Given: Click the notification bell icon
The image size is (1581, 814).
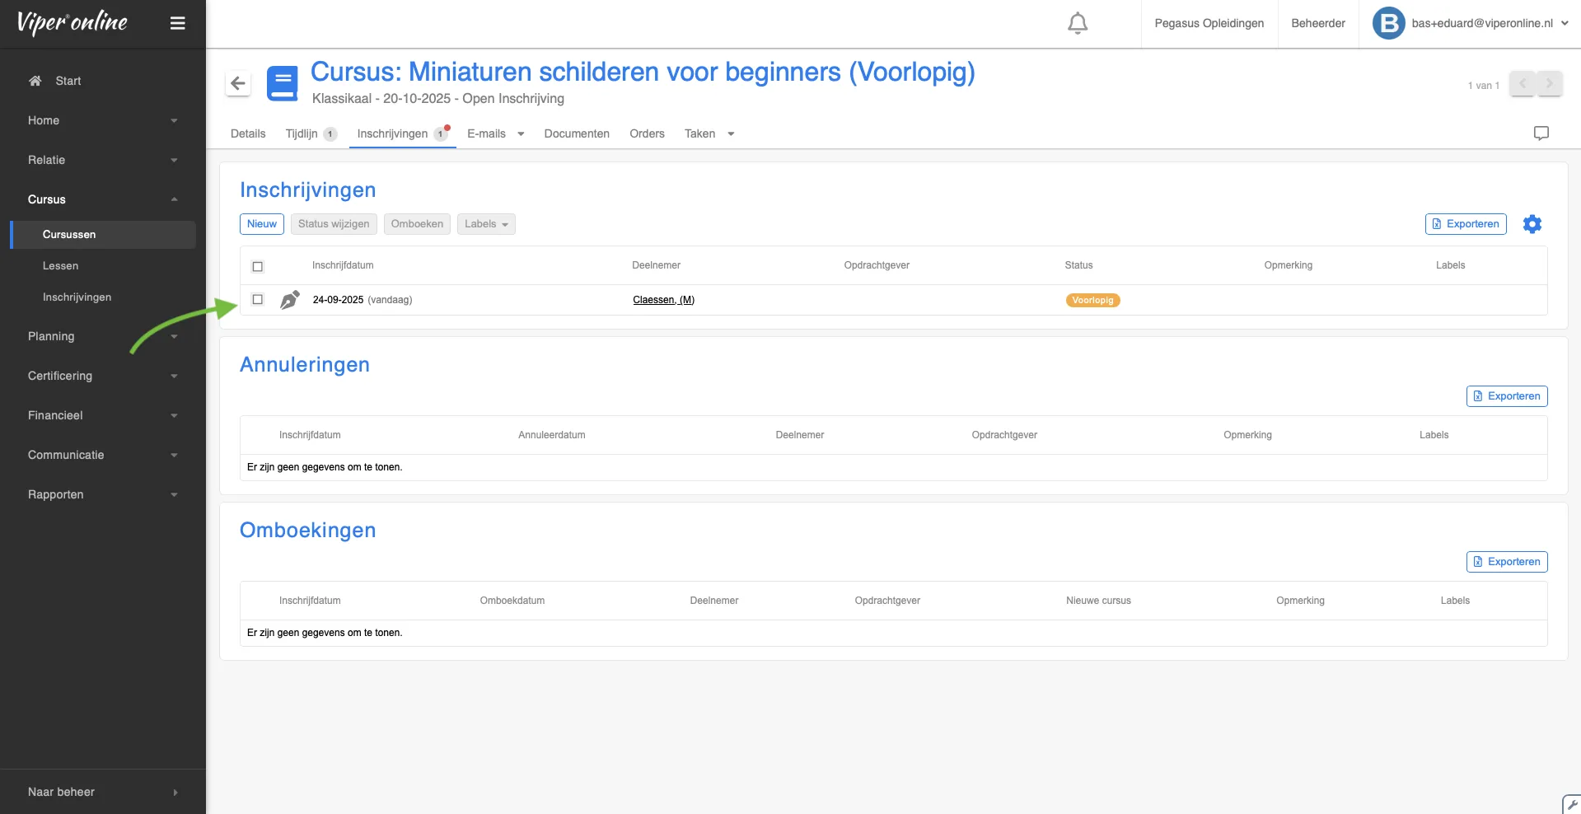Looking at the screenshot, I should pos(1077,23).
